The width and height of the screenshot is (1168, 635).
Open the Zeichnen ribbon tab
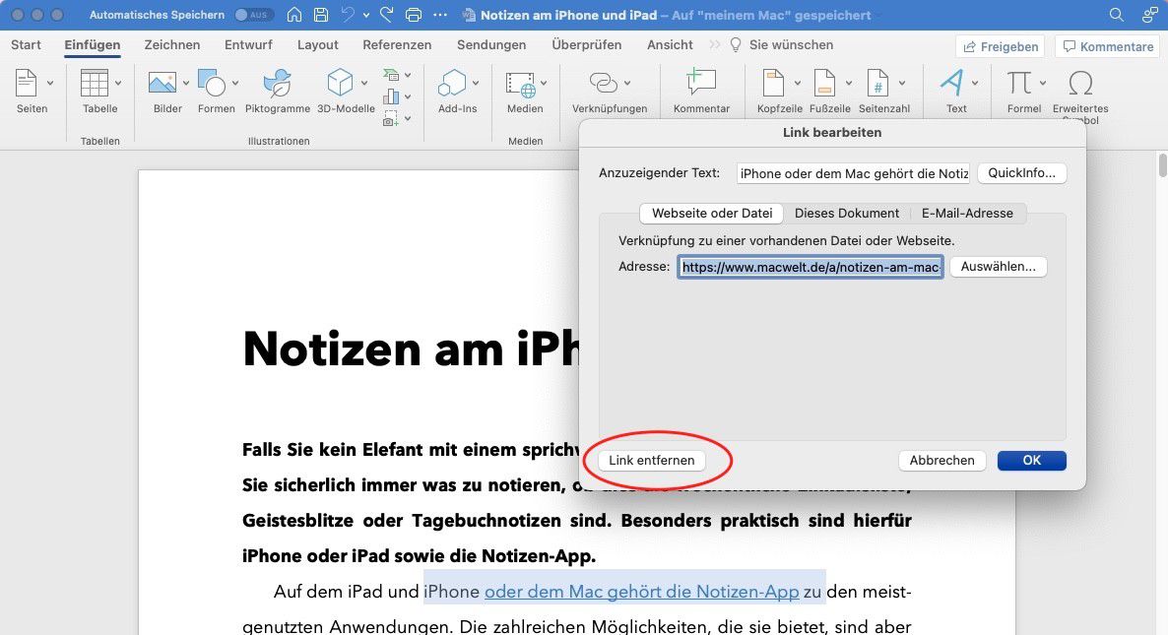(172, 44)
